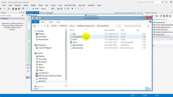Click the Back arrow in File Explorer
Viewport: 173px width, 97px height.
(34, 26)
